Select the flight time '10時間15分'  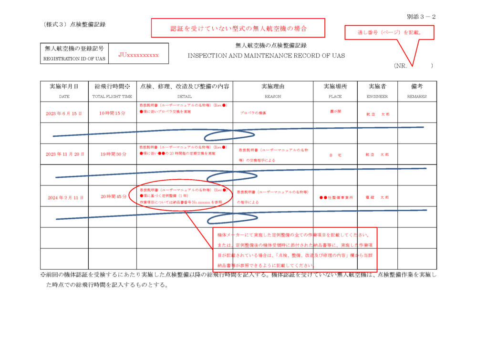coord(112,113)
